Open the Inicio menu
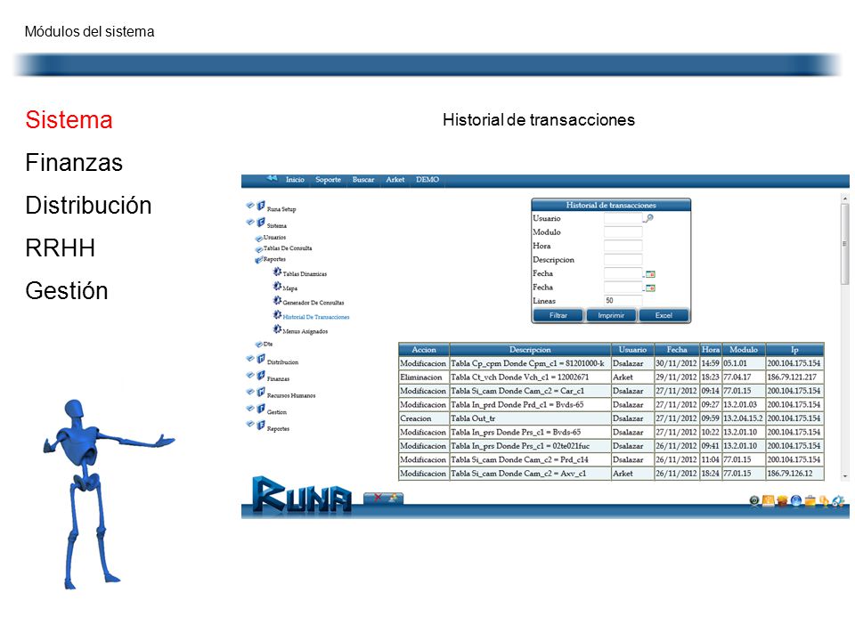855x641 pixels. point(295,179)
